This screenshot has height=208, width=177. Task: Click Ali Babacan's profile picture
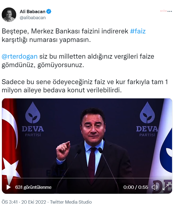(9, 15)
